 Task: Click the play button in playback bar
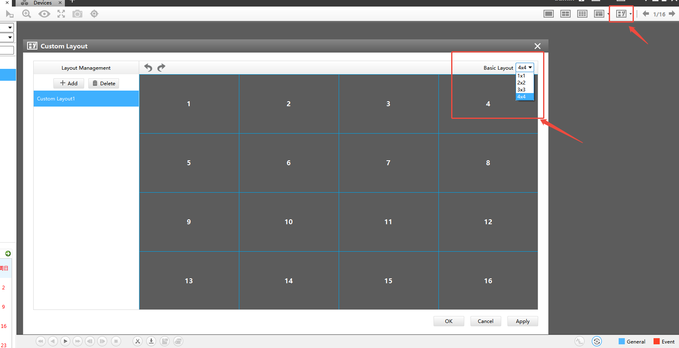point(65,341)
